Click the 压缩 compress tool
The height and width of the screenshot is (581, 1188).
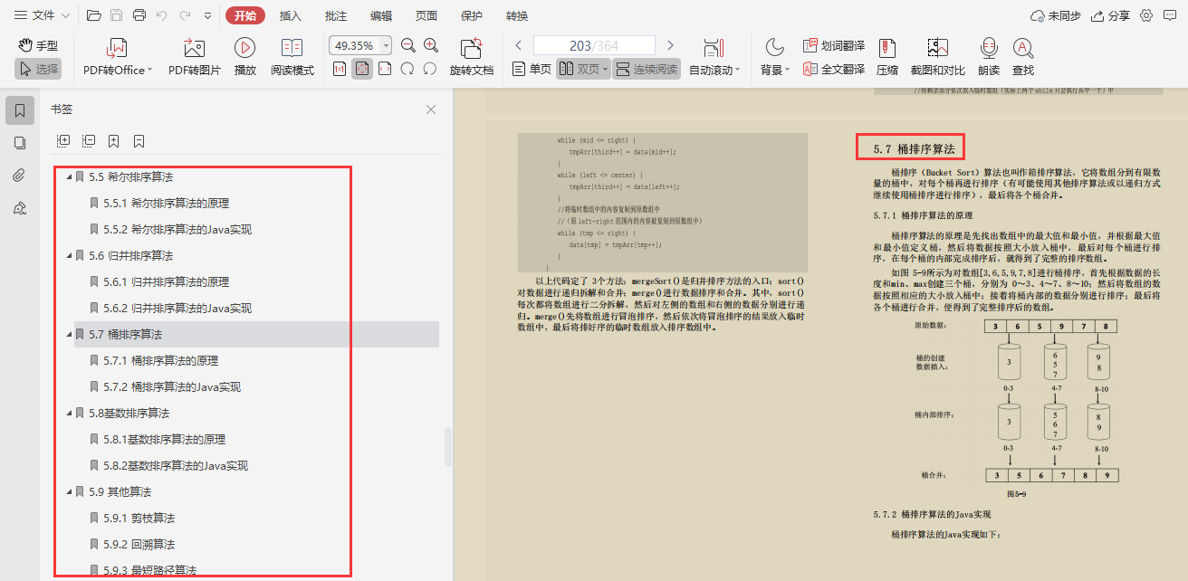pos(887,59)
